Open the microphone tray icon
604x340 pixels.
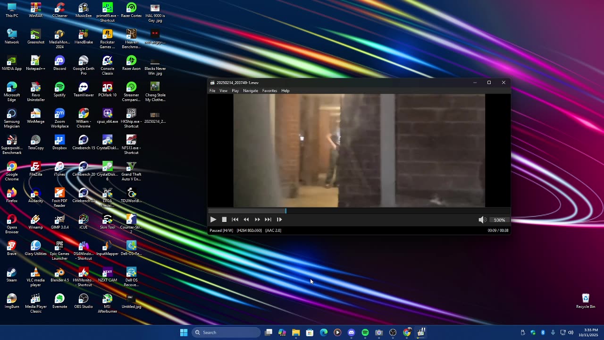point(553,332)
